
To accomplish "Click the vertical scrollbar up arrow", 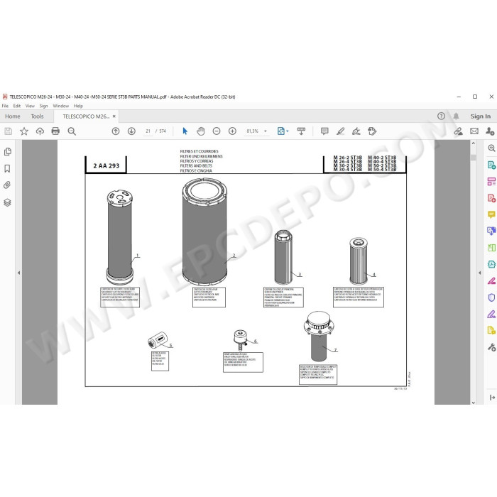I will [x=474, y=143].
